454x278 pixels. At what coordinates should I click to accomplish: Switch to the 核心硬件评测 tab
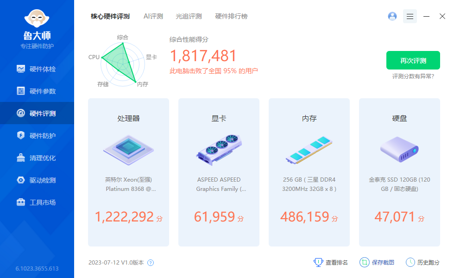(110, 16)
